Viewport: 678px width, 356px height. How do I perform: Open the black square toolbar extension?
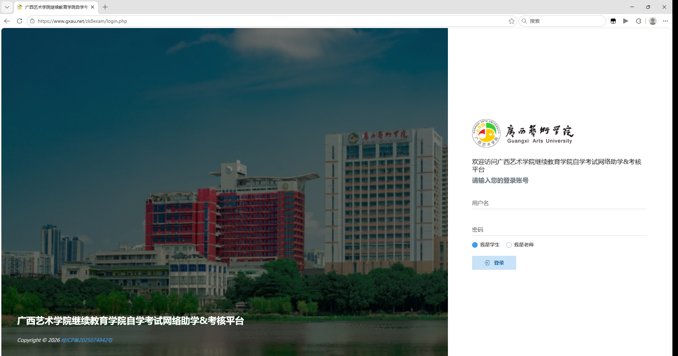click(613, 21)
